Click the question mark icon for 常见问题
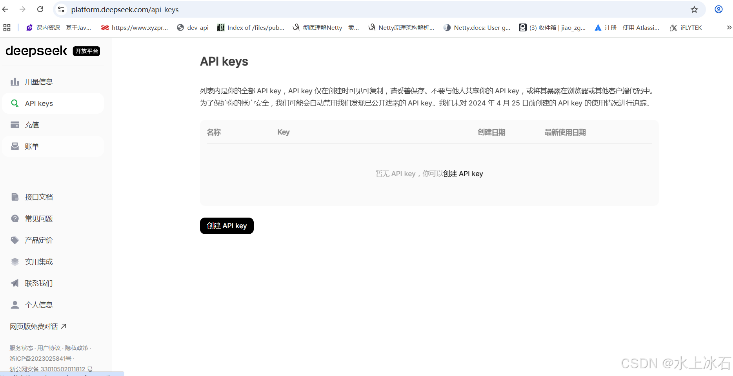This screenshot has width=733, height=376. tap(15, 218)
